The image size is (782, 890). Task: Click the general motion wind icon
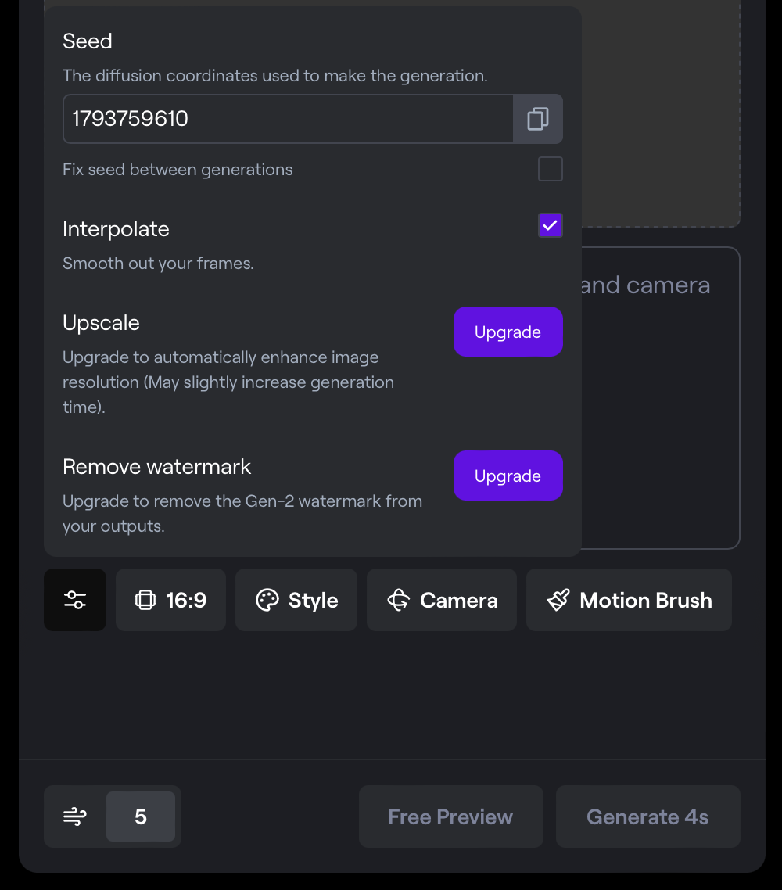tap(75, 816)
